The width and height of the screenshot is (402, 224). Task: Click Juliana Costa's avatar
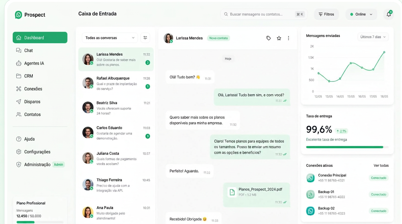click(88, 158)
